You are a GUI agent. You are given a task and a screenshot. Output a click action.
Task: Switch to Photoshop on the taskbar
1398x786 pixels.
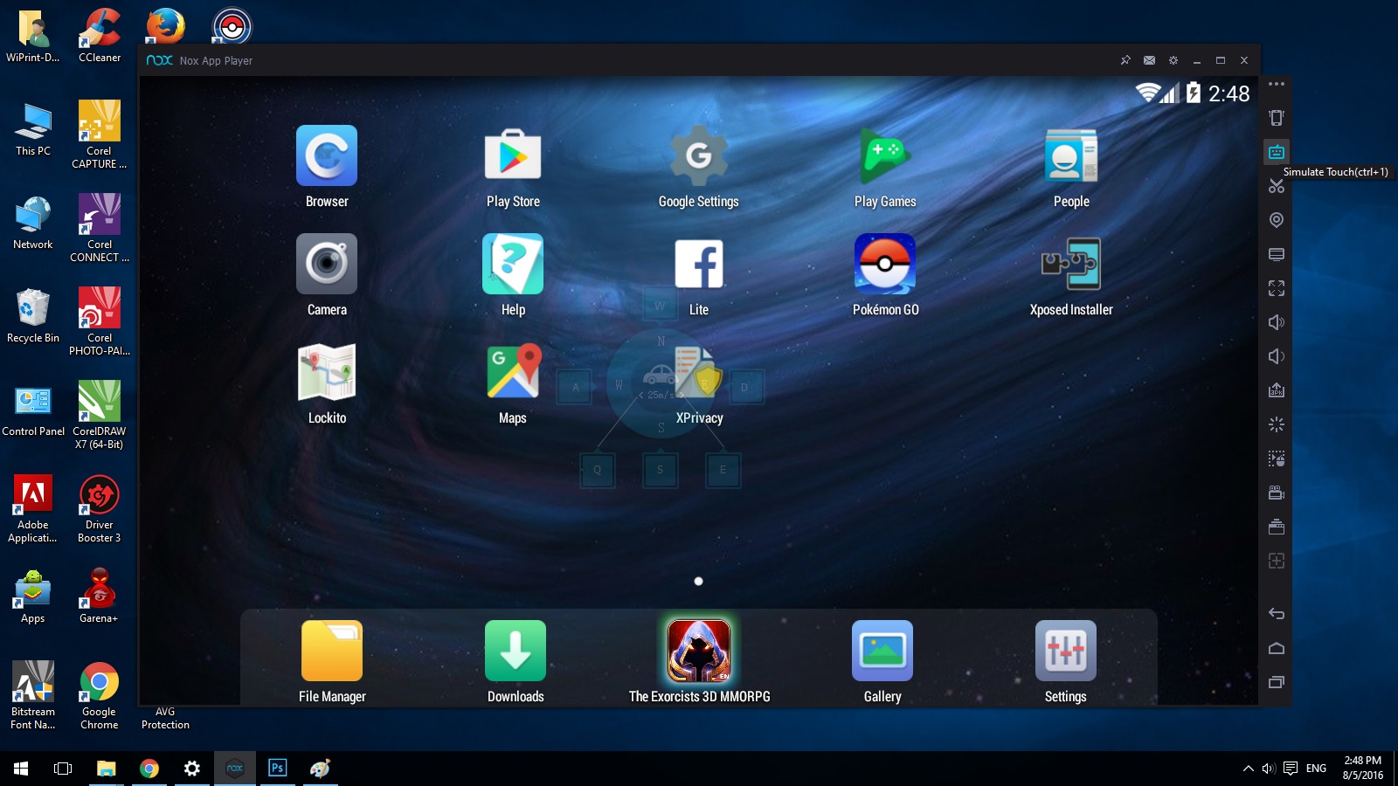pyautogui.click(x=278, y=769)
